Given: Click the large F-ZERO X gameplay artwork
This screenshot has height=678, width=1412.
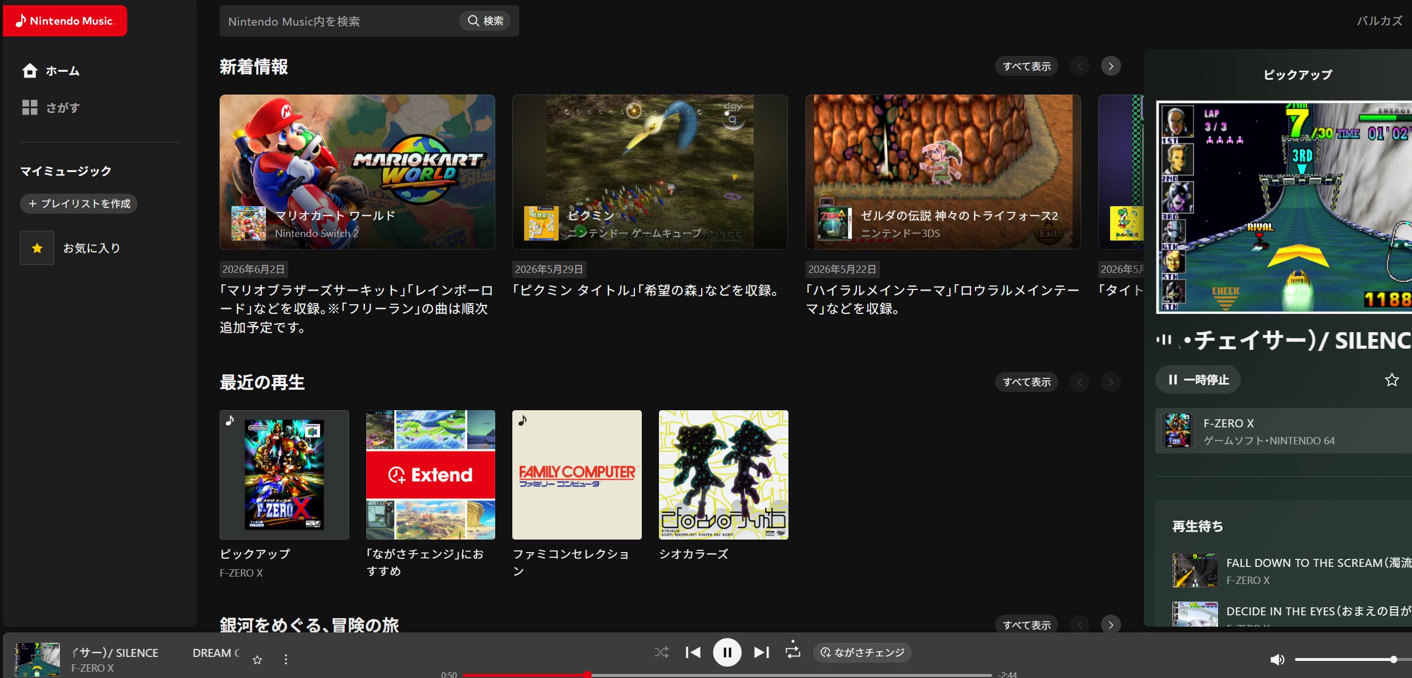Looking at the screenshot, I should pos(1284,207).
